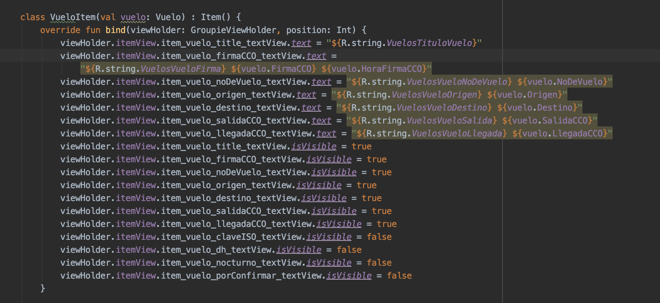Click text property of item_vuelo_destino_textView
The width and height of the screenshot is (660, 303).
pyautogui.click(x=311, y=108)
